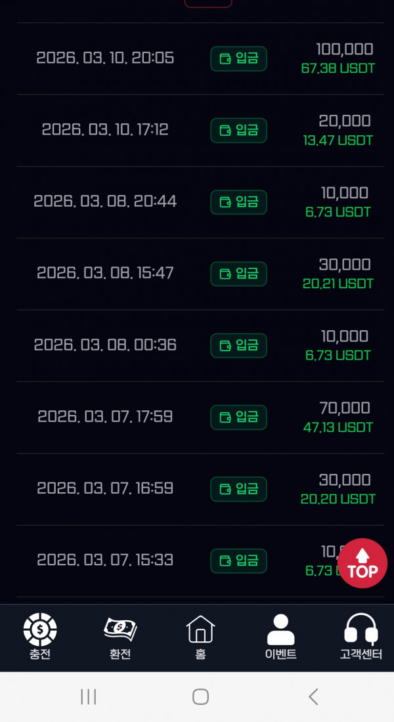Tap 입금 badge for 2026.03.10 20:05
The height and width of the screenshot is (722, 394).
coord(238,58)
